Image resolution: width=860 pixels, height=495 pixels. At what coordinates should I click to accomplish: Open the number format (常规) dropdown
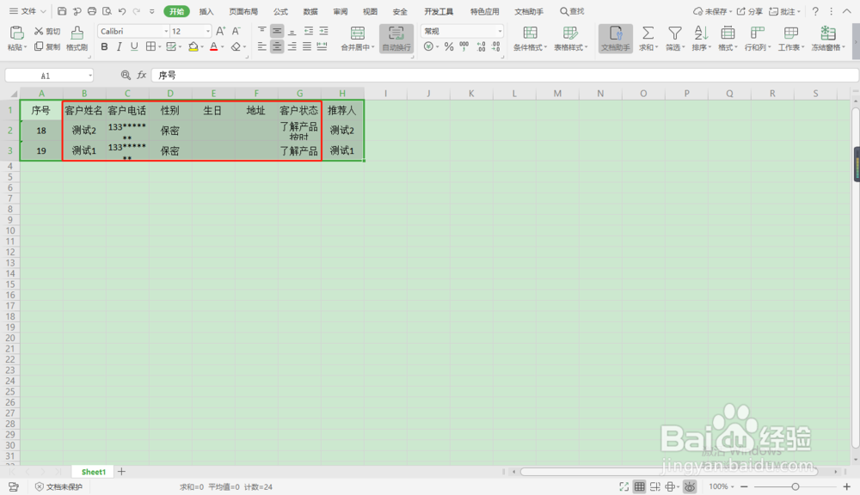tap(500, 31)
